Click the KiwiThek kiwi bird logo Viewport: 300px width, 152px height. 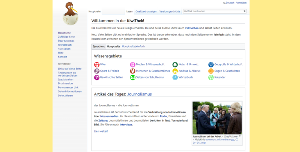[x=70, y=14]
